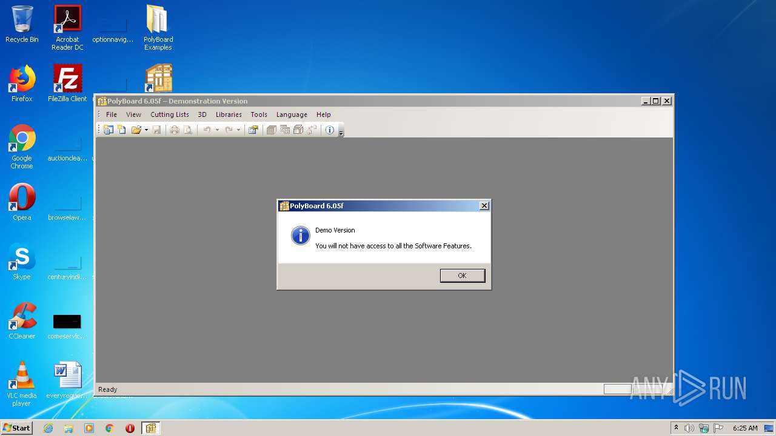Open VLC media player desktop shortcut
The height and width of the screenshot is (436, 776).
tap(22, 384)
